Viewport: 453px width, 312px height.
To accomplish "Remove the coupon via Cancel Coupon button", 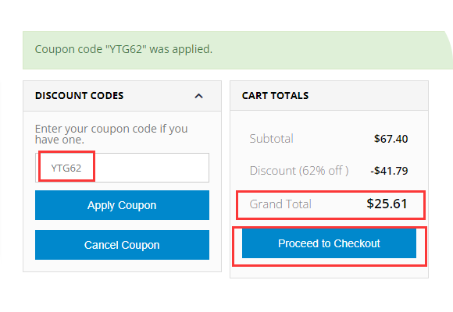I will pos(122,245).
